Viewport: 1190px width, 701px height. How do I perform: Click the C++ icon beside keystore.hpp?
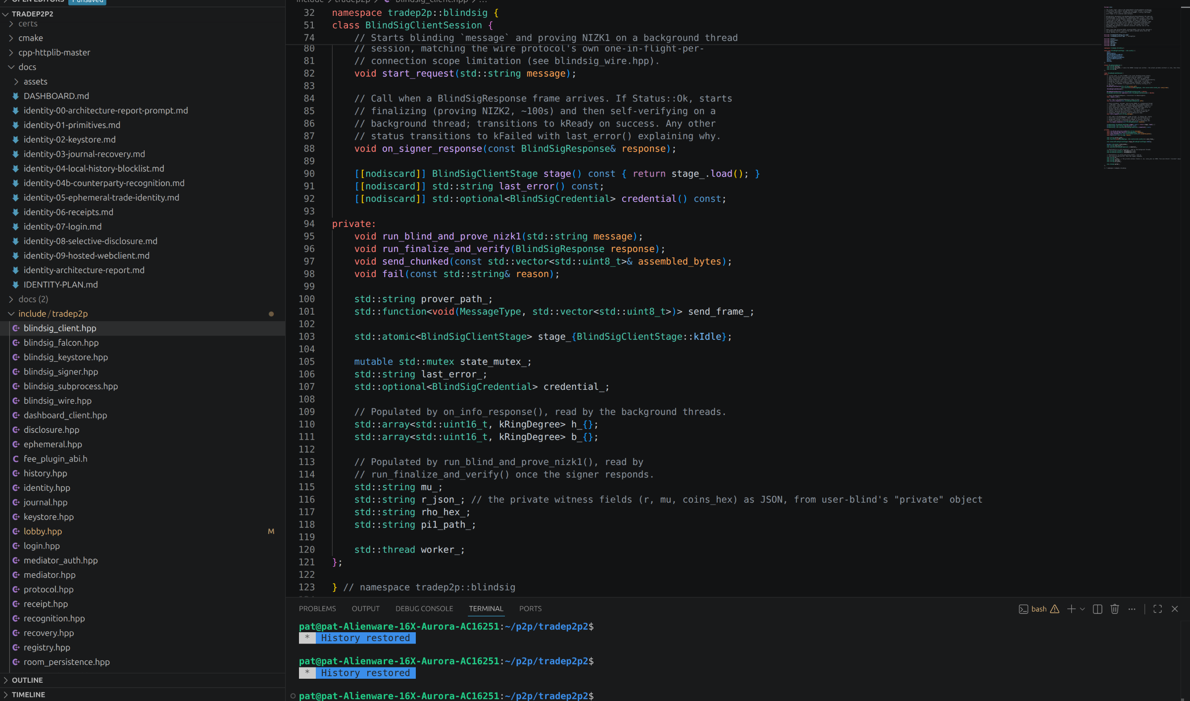point(16,516)
